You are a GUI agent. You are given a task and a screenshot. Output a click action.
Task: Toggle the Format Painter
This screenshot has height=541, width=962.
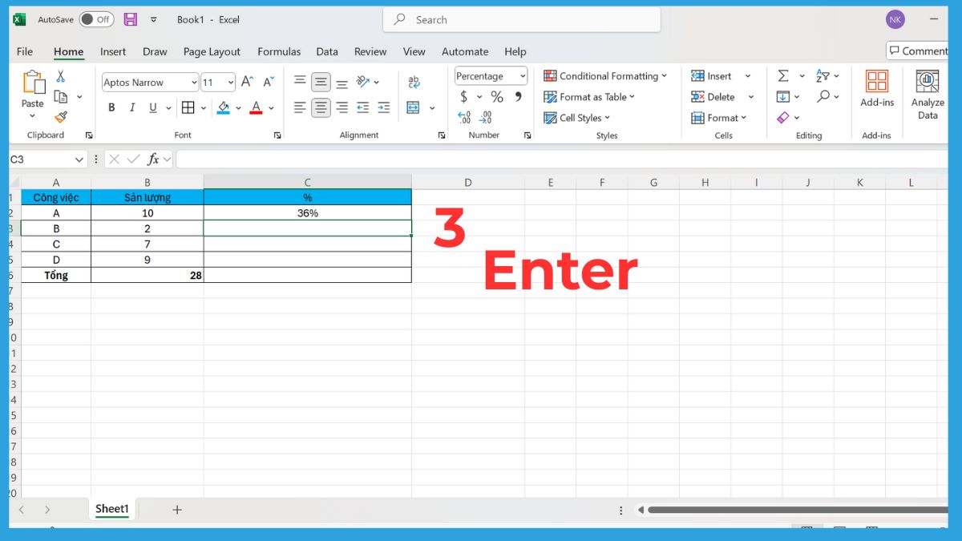click(62, 116)
